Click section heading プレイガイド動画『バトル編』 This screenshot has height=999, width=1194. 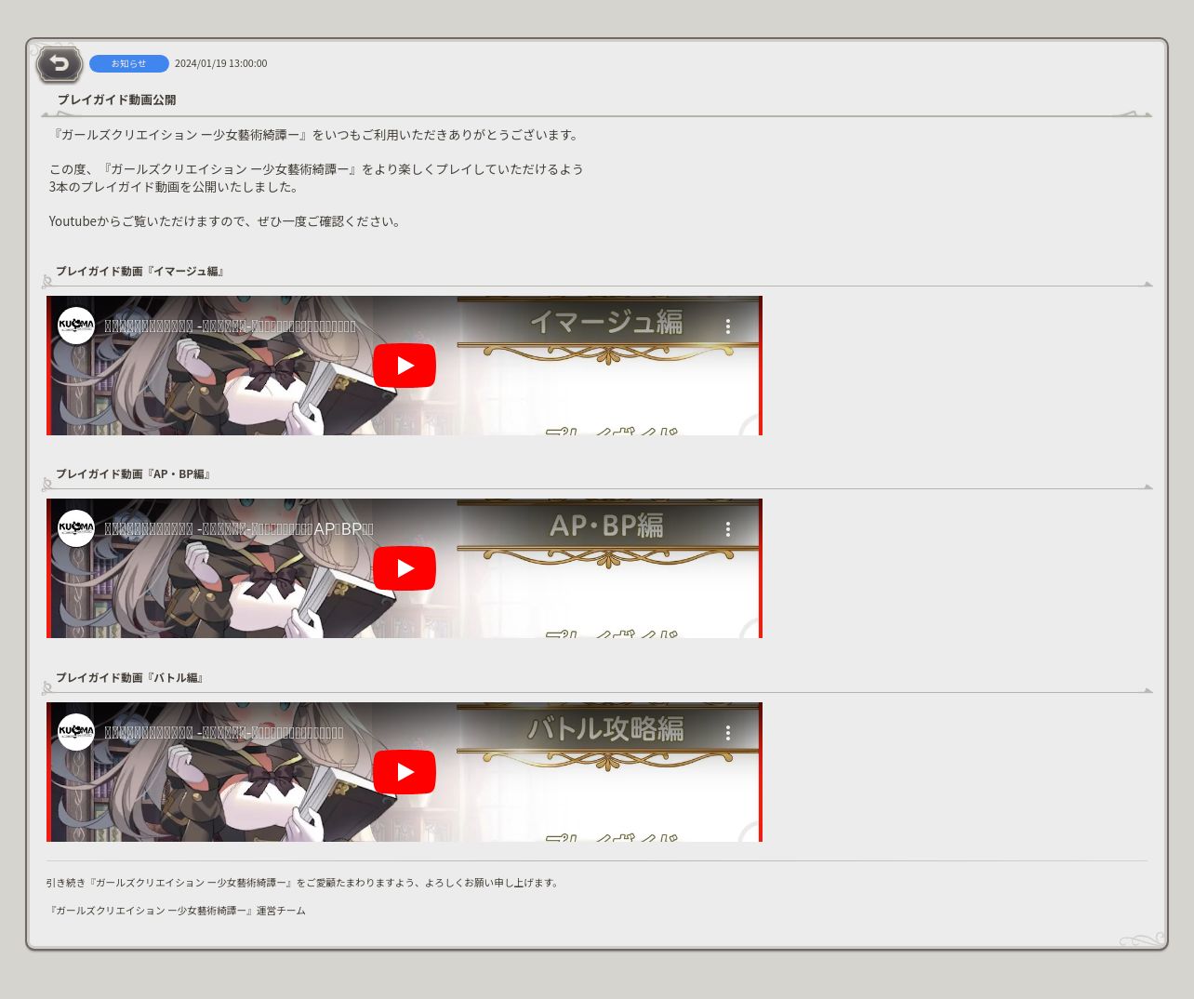pos(129,678)
